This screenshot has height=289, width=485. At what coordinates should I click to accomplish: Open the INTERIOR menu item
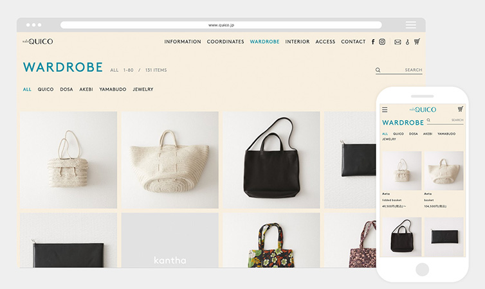tap(297, 42)
